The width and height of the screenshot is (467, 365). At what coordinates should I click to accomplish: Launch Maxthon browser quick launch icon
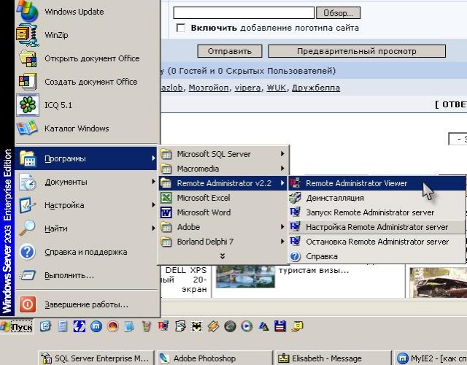(x=96, y=326)
